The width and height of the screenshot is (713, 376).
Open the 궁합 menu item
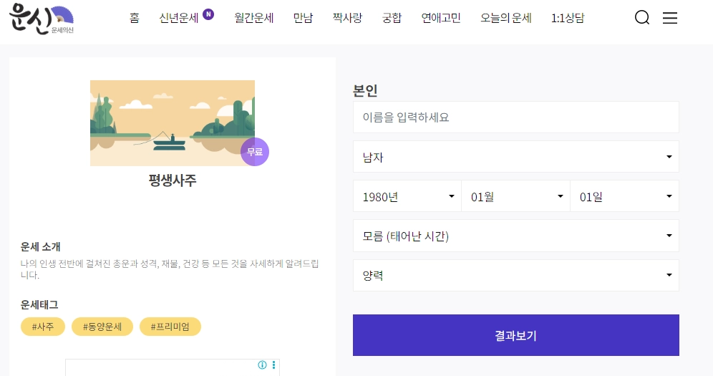[x=392, y=18]
